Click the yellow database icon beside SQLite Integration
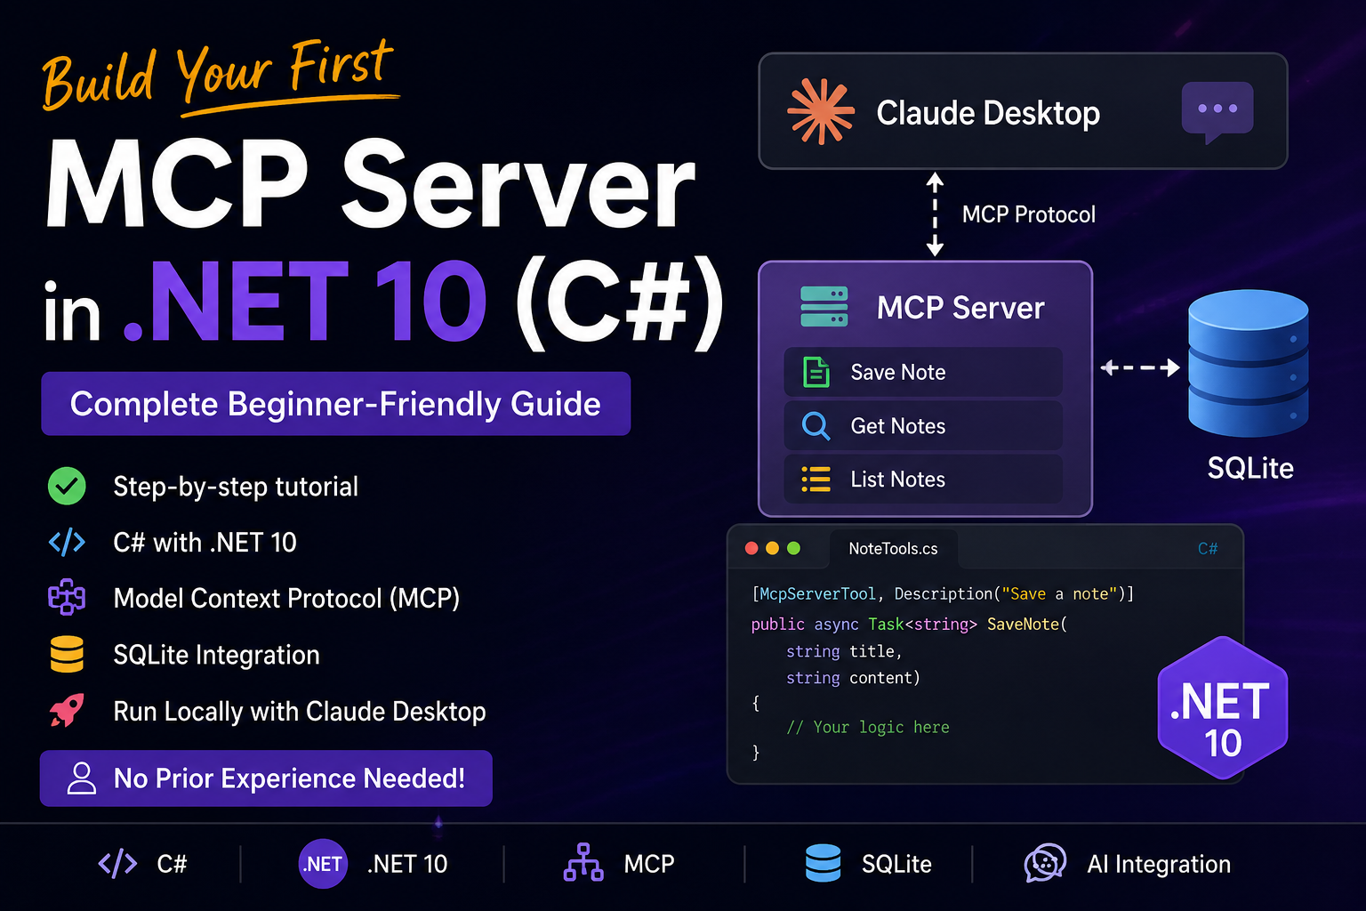This screenshot has width=1366, height=911. click(67, 654)
